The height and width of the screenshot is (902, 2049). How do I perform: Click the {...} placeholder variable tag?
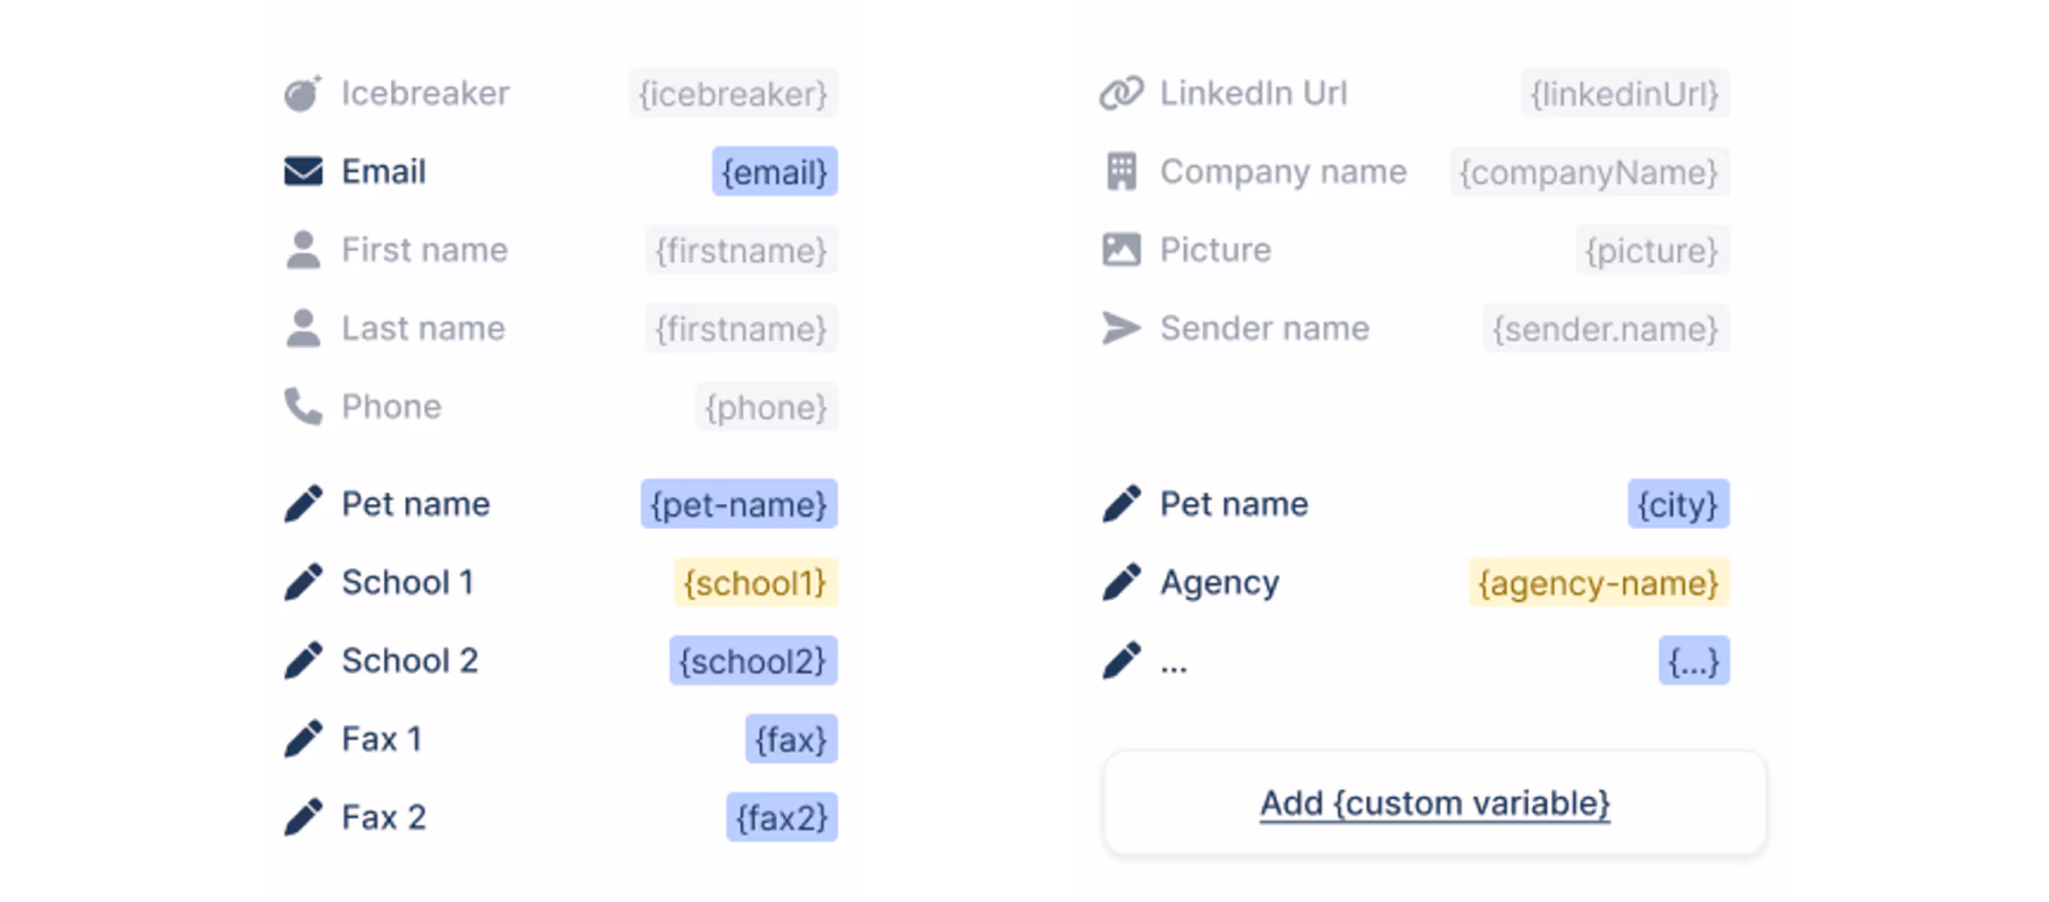1693,661
